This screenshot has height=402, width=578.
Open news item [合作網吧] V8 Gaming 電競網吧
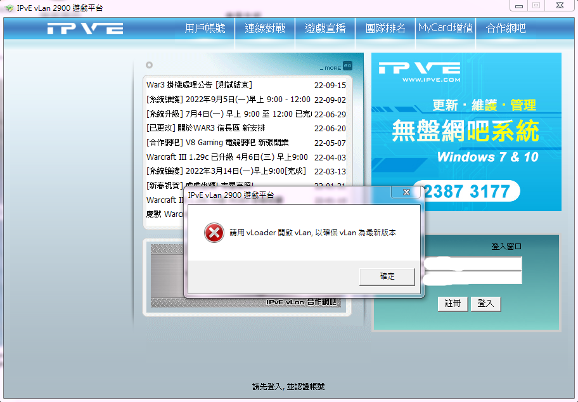[x=217, y=143]
